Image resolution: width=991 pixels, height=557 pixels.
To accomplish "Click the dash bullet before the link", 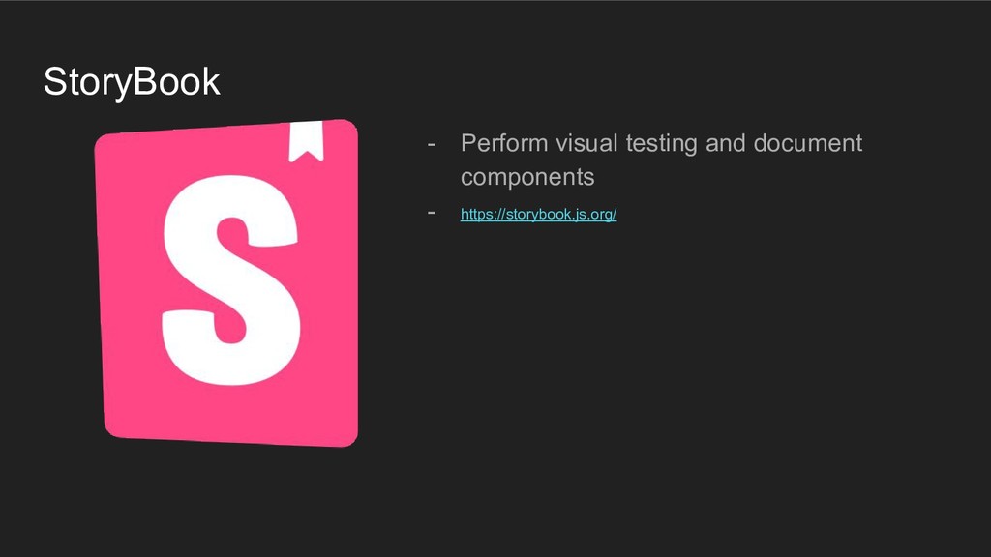I will pyautogui.click(x=433, y=212).
